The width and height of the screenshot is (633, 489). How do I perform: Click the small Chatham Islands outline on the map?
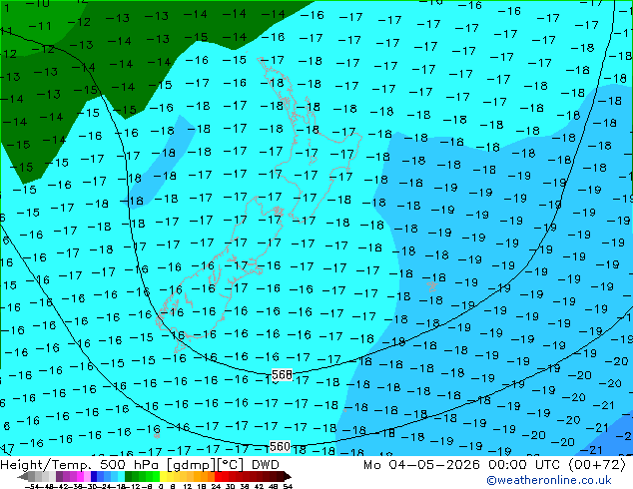click(x=432, y=286)
